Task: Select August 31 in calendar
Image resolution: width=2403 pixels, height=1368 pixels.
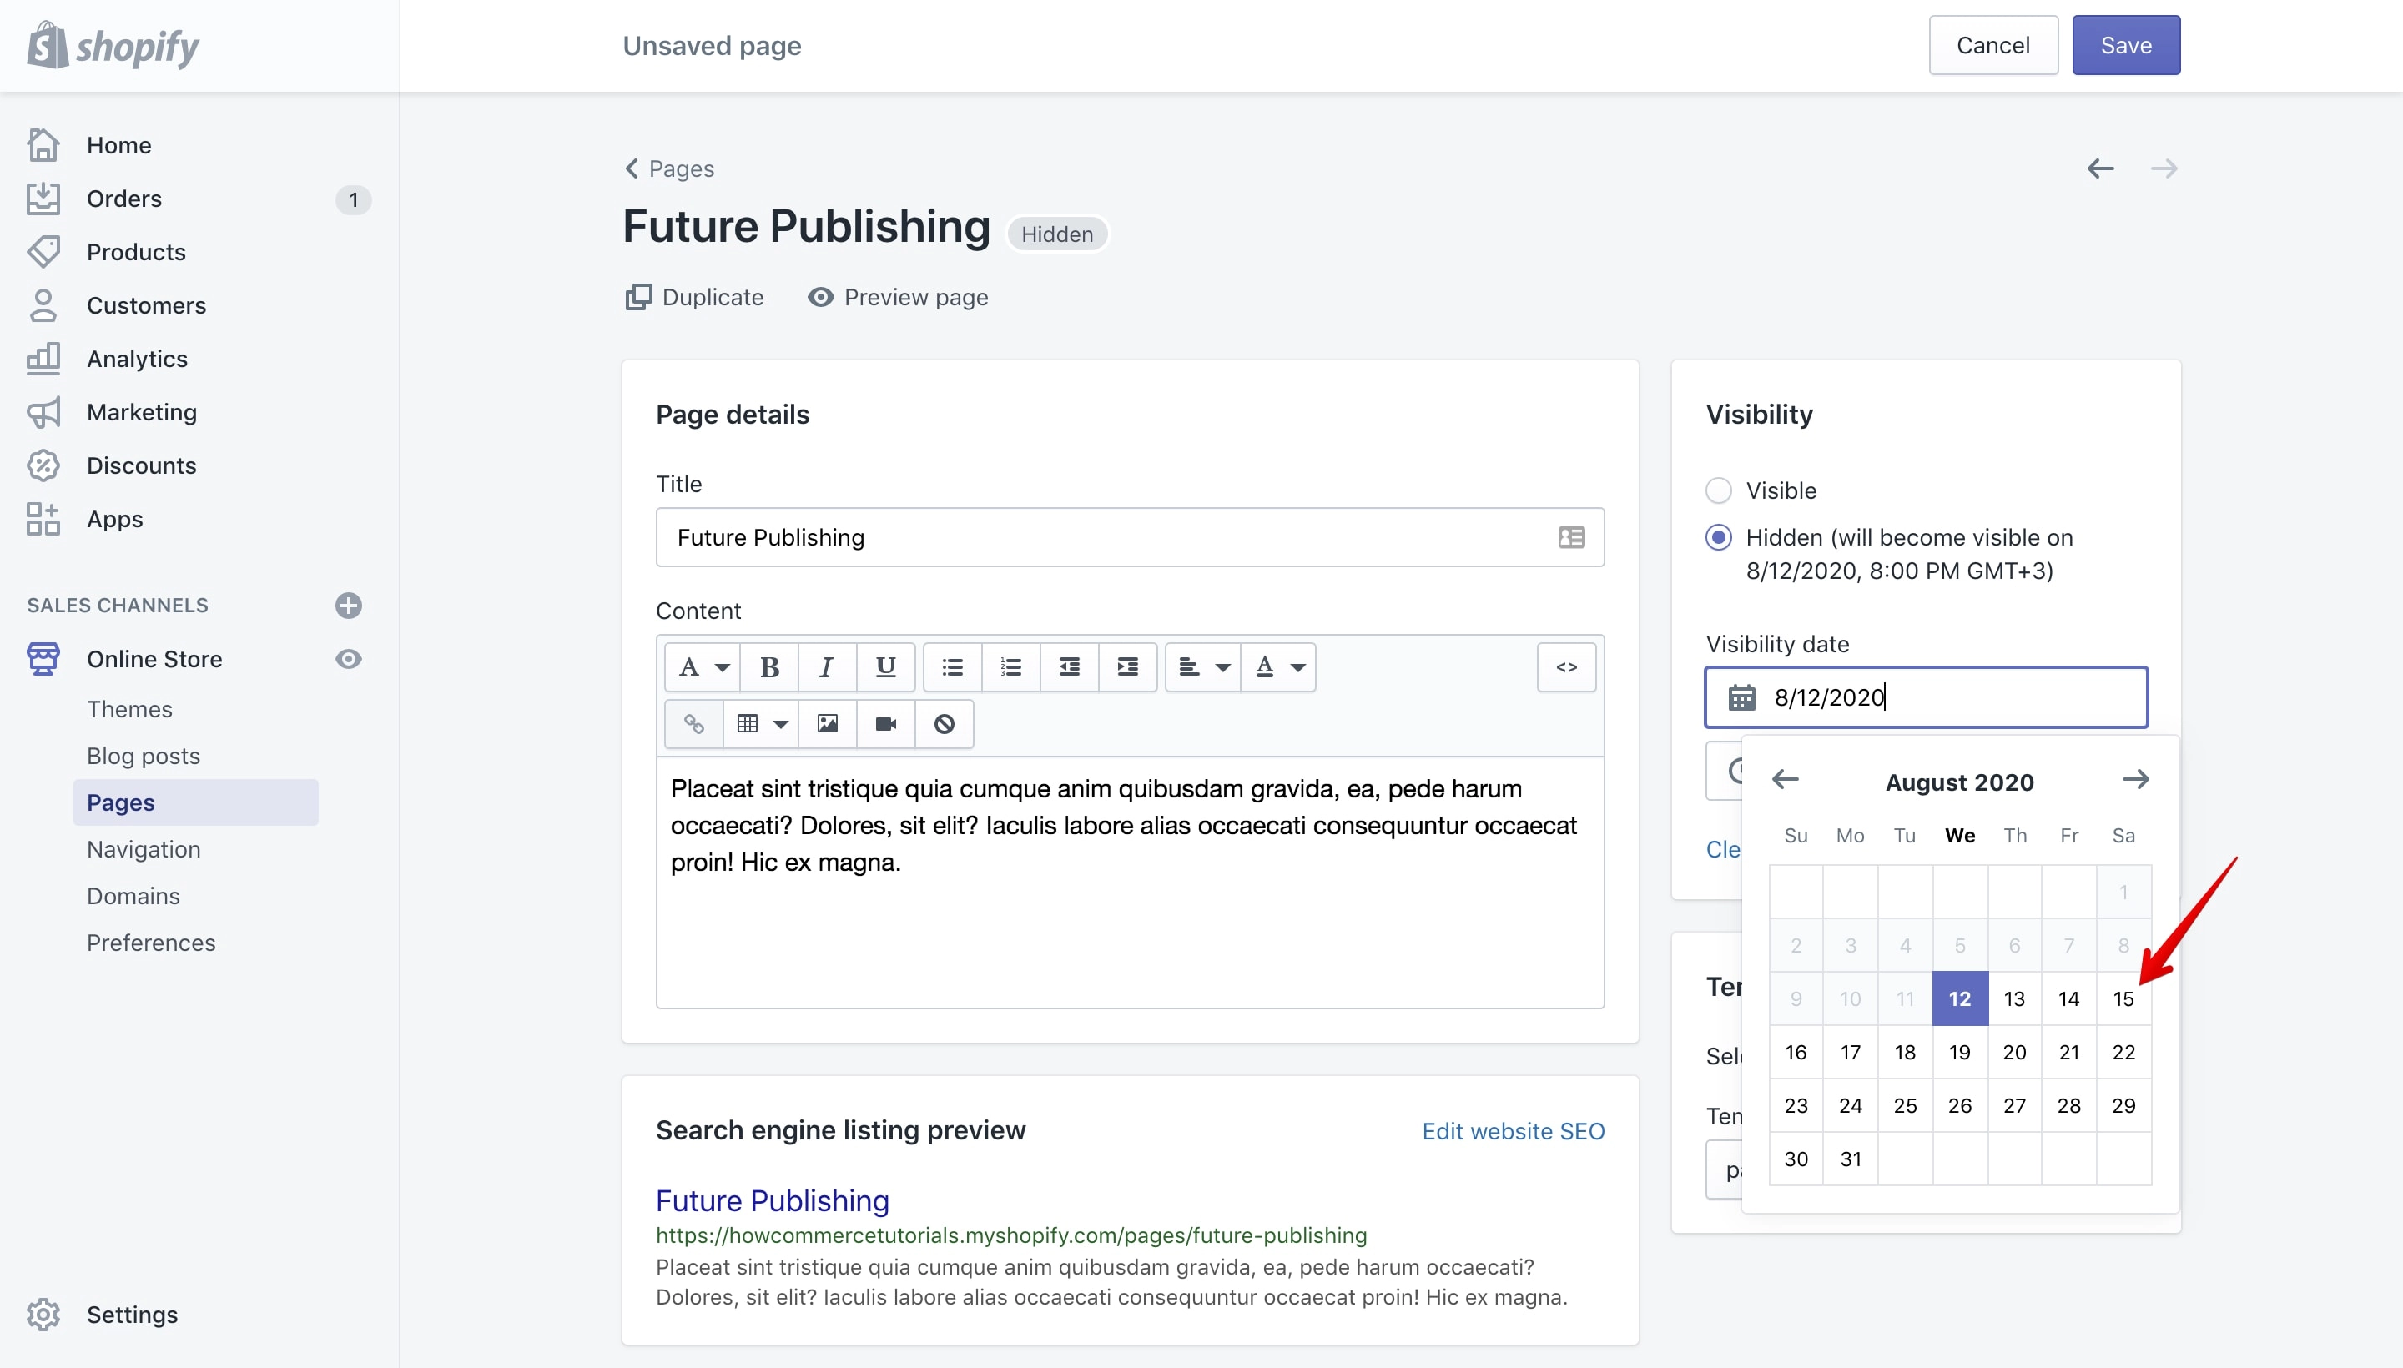Action: [x=1851, y=1159]
